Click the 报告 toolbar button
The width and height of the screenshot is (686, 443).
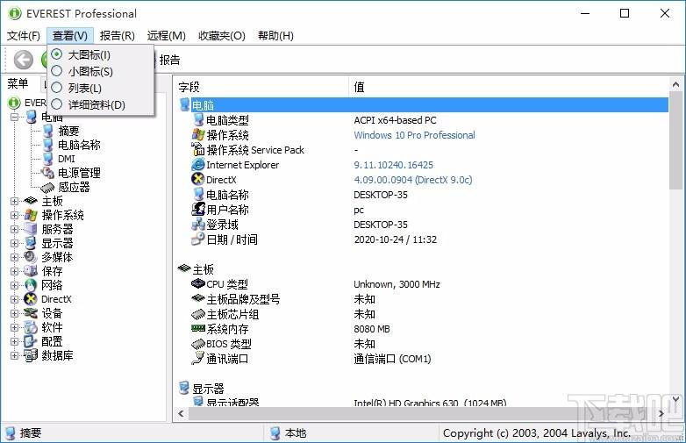click(x=169, y=60)
